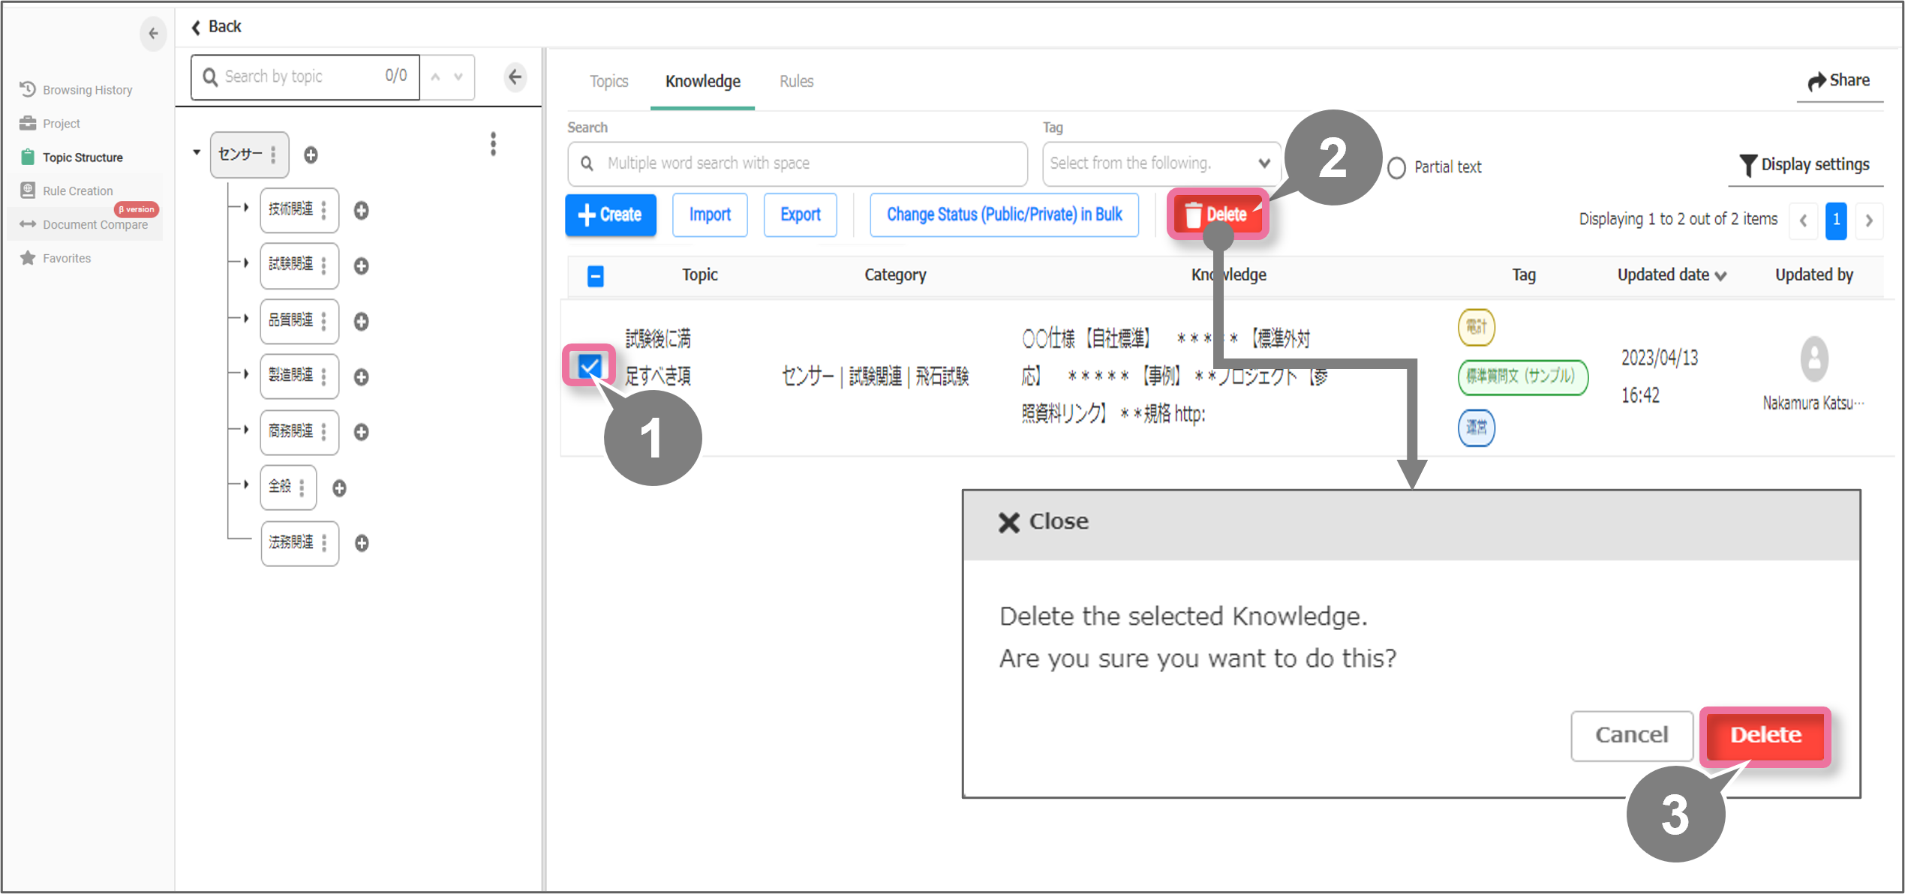Toggle the header select-all checkbox
The width and height of the screenshot is (1905, 894).
pos(596,276)
